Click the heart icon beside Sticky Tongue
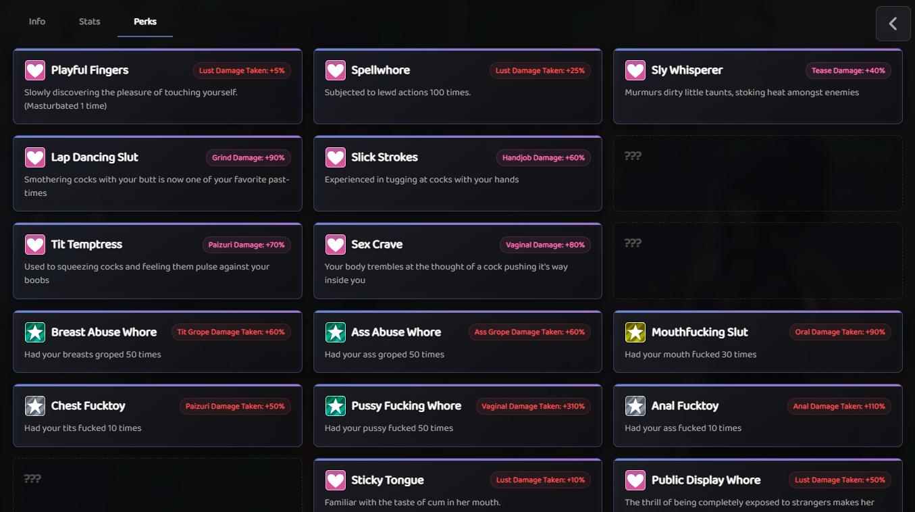Image resolution: width=915 pixels, height=512 pixels. [336, 480]
